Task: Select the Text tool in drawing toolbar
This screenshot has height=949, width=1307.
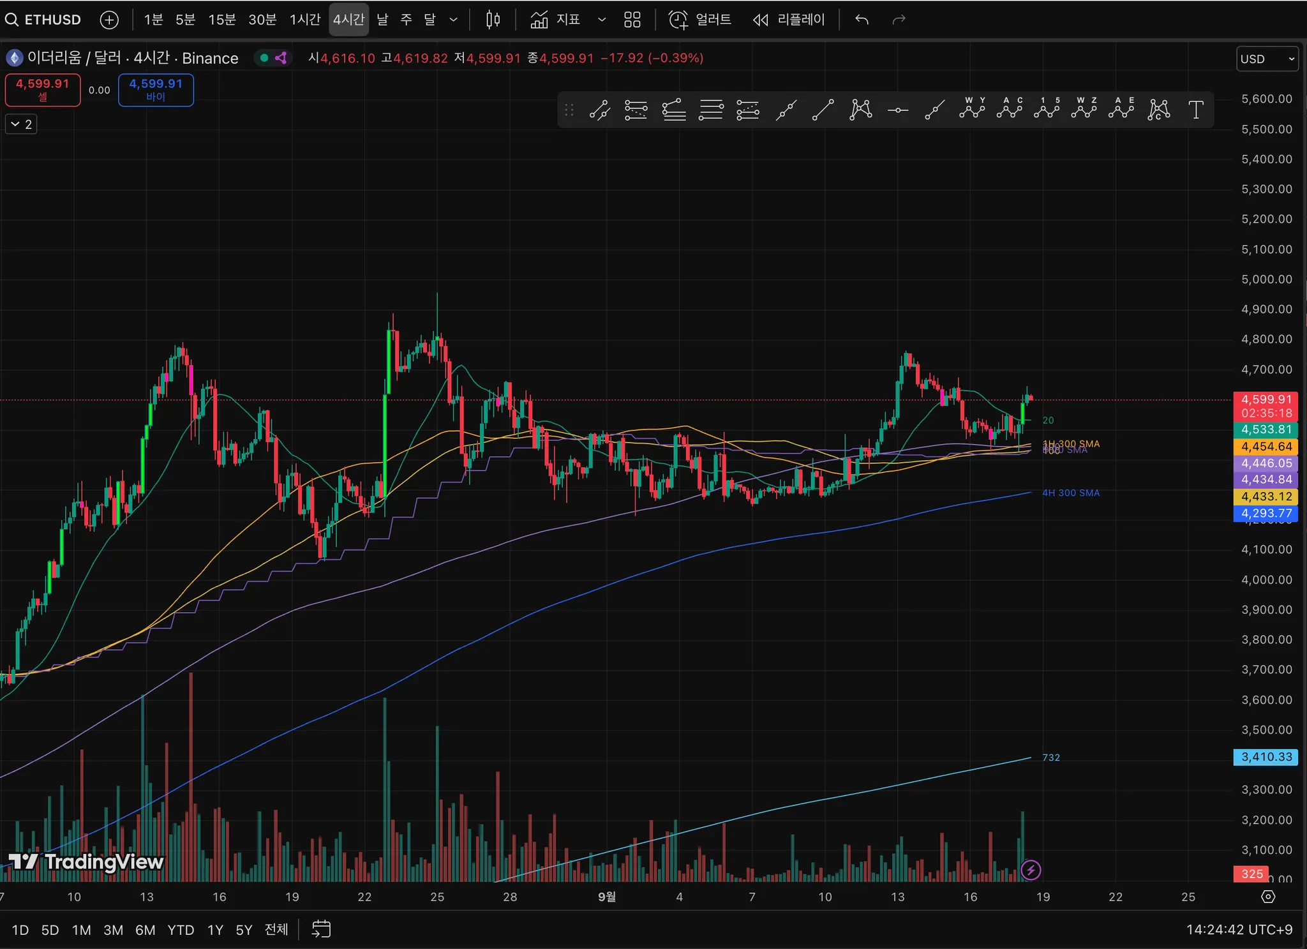Action: click(1196, 110)
